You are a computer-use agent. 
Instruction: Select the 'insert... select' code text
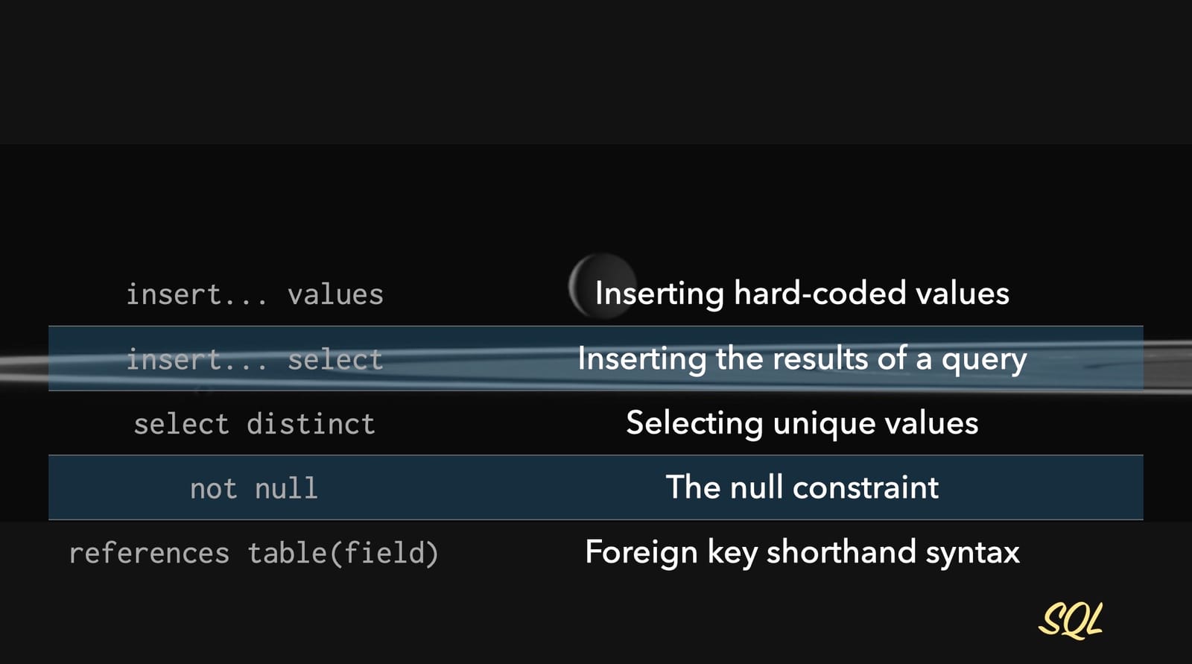[254, 359]
